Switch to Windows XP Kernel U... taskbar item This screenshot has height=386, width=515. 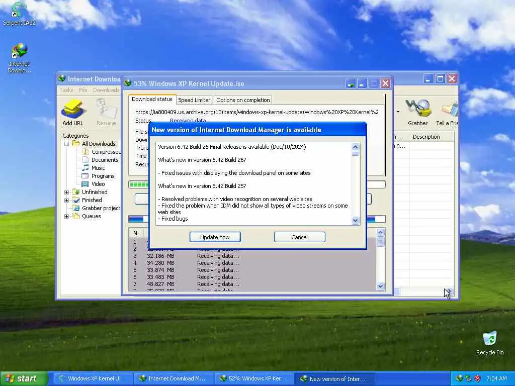click(93, 378)
